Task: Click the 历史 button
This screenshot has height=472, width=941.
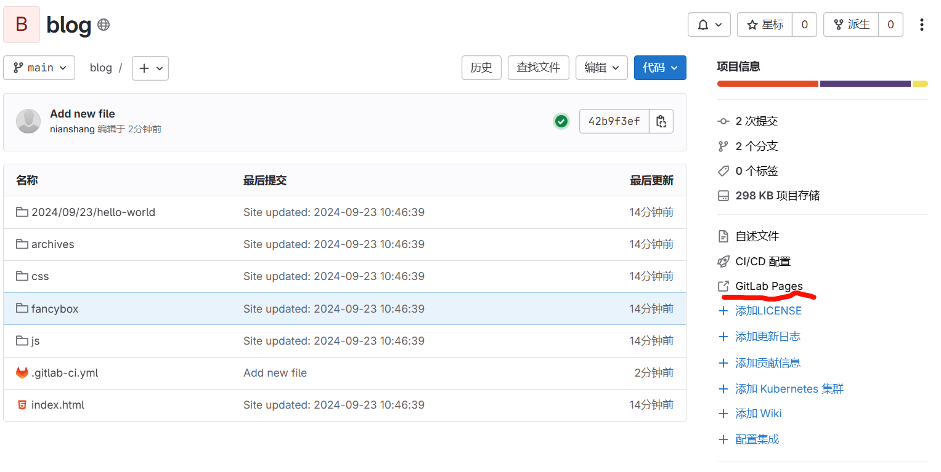Action: (x=481, y=68)
